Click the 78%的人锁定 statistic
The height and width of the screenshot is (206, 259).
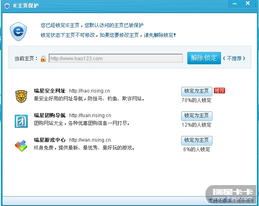(196, 100)
